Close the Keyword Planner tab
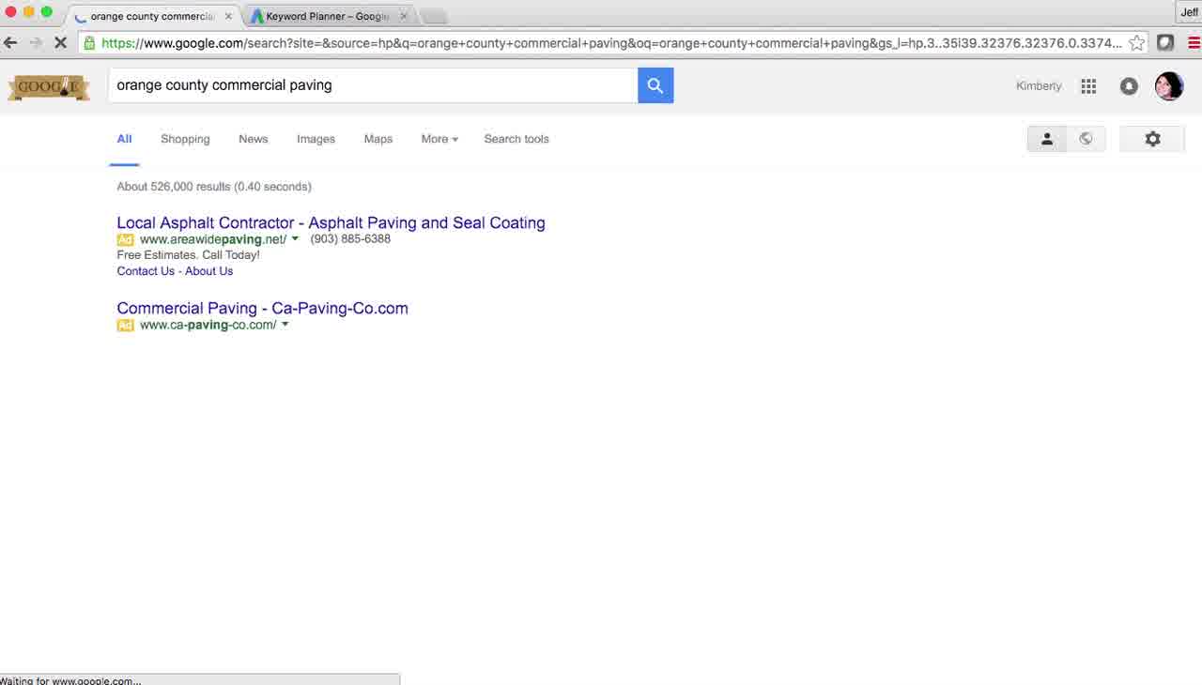 click(404, 16)
